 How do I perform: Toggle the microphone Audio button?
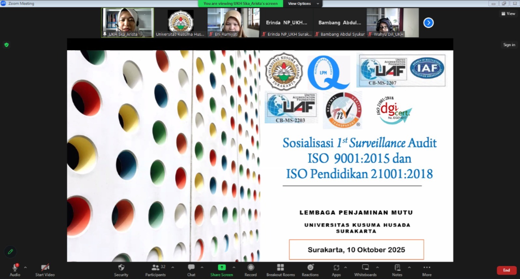pos(15,270)
